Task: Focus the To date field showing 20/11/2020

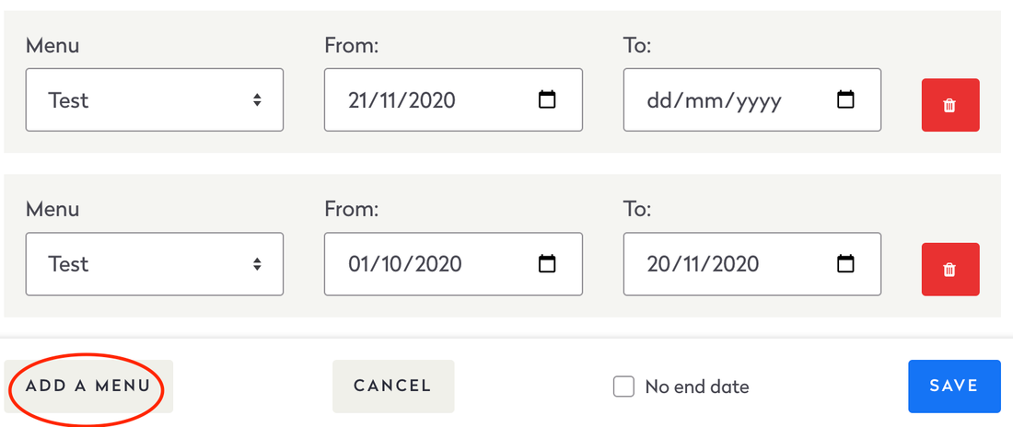Action: point(728,264)
